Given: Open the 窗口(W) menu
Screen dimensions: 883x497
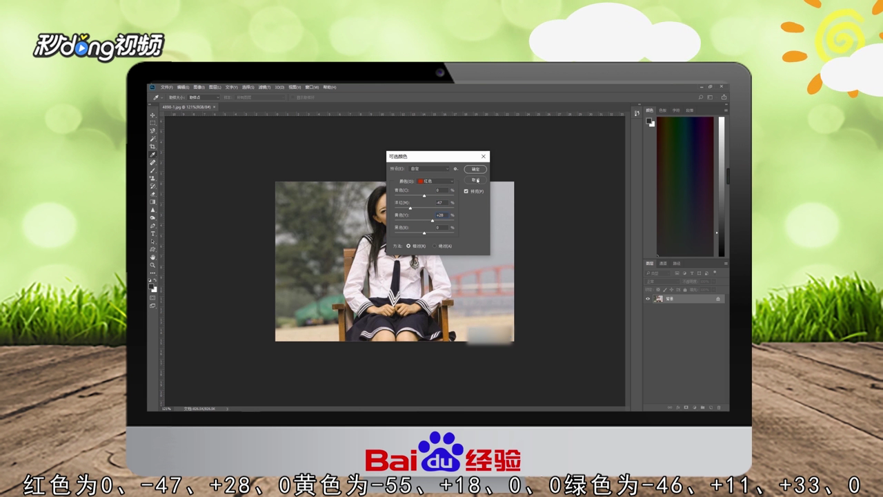Looking at the screenshot, I should pos(312,88).
